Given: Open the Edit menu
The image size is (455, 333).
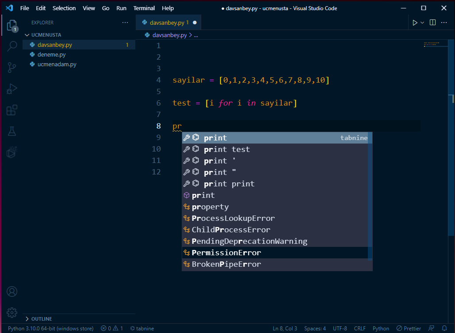Looking at the screenshot, I should 41,8.
